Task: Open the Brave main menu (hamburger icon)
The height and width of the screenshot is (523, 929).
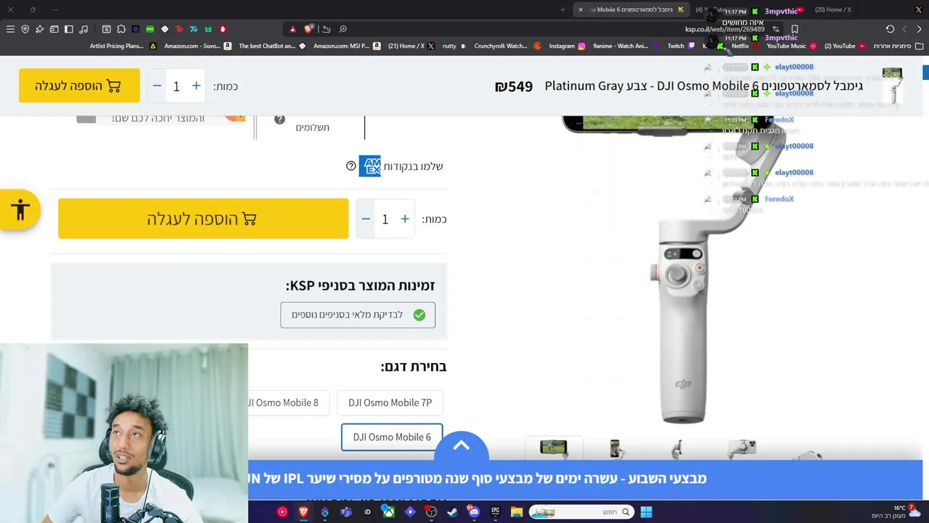Action: tap(10, 29)
